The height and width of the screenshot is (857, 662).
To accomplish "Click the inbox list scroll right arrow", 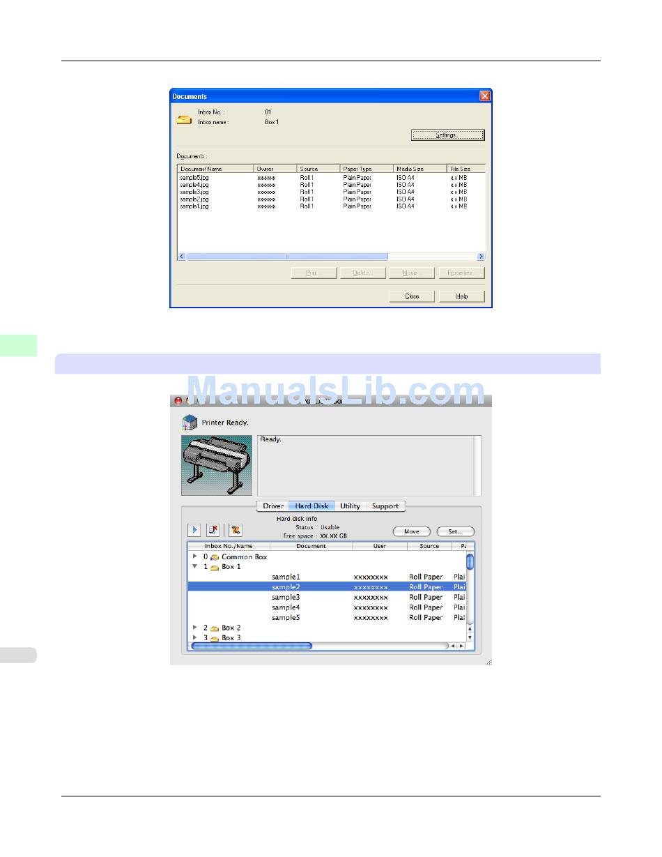I will tap(462, 646).
